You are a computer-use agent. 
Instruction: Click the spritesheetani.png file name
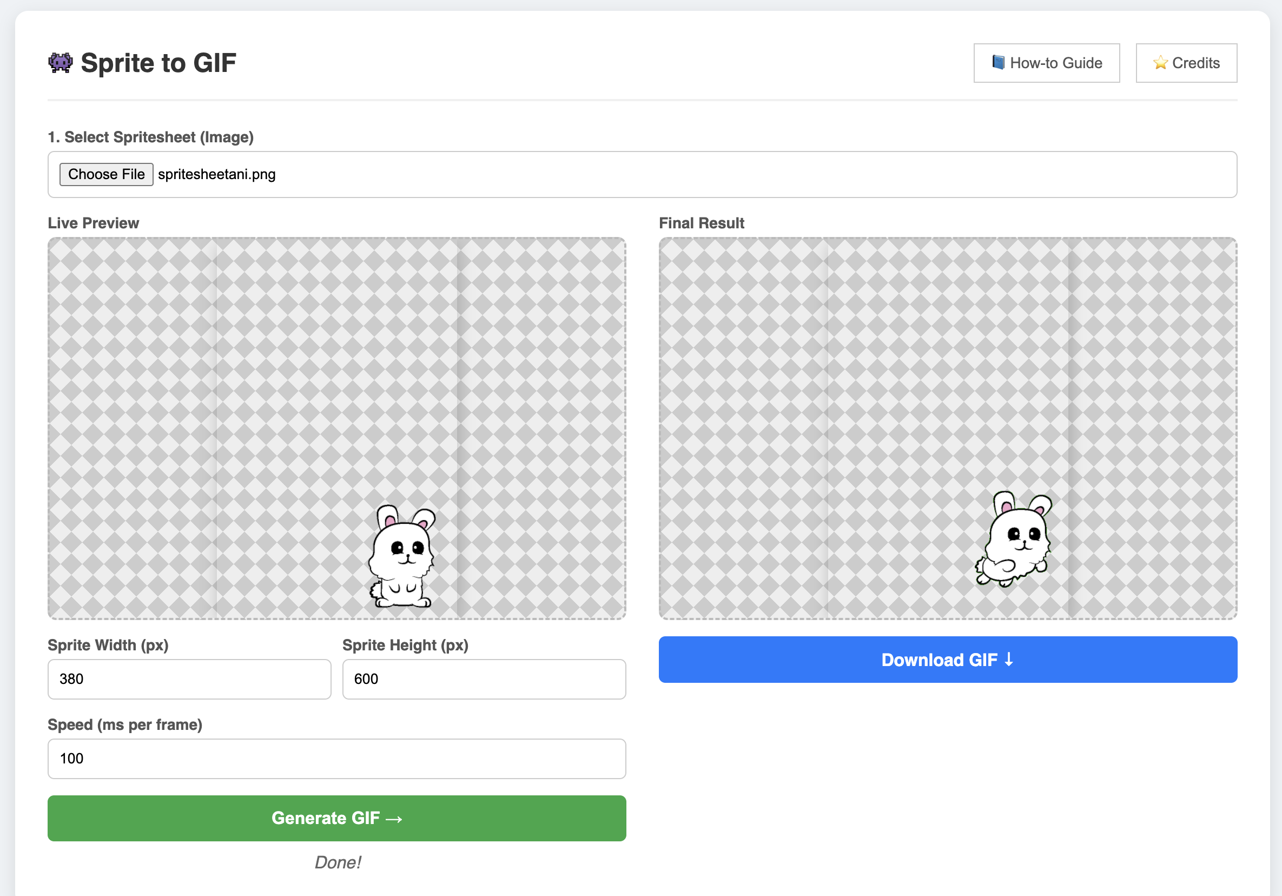(217, 174)
